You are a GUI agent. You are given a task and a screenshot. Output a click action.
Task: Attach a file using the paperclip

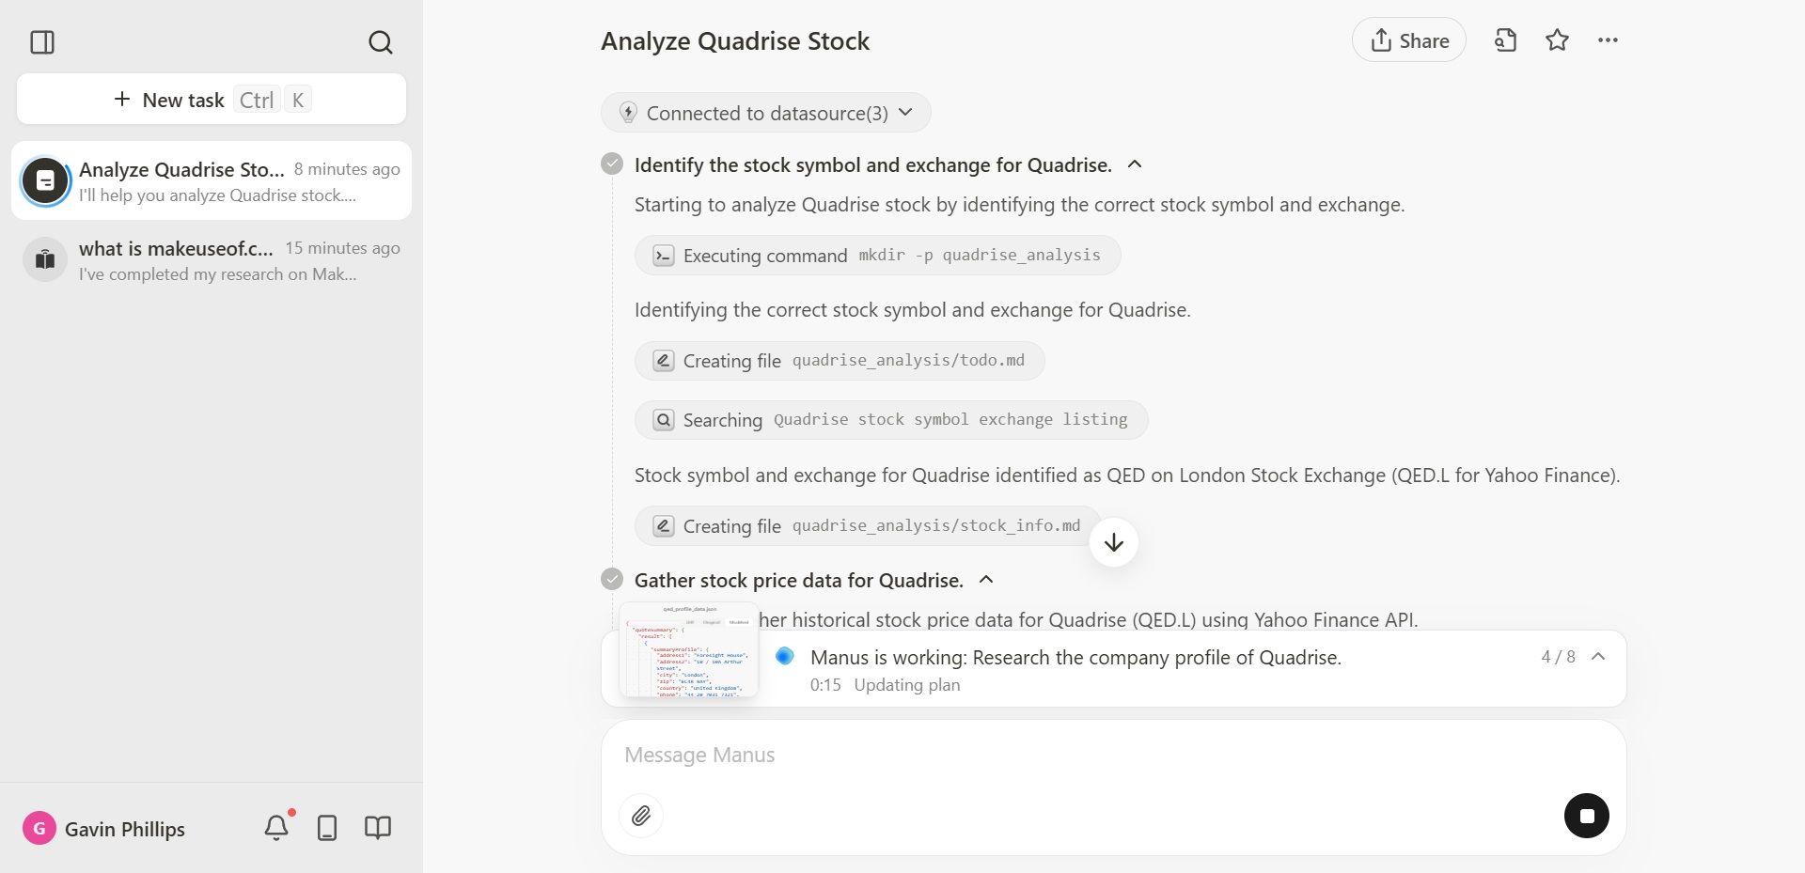click(642, 816)
